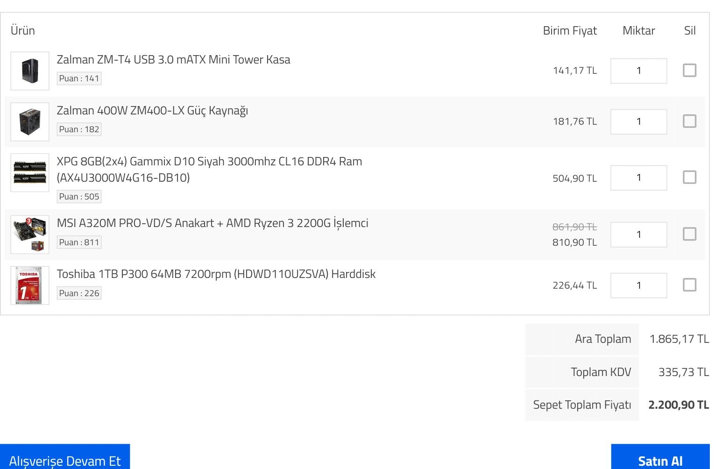722x469 pixels.
Task: Mark MSI A320M bundle for removal
Action: tap(689, 234)
